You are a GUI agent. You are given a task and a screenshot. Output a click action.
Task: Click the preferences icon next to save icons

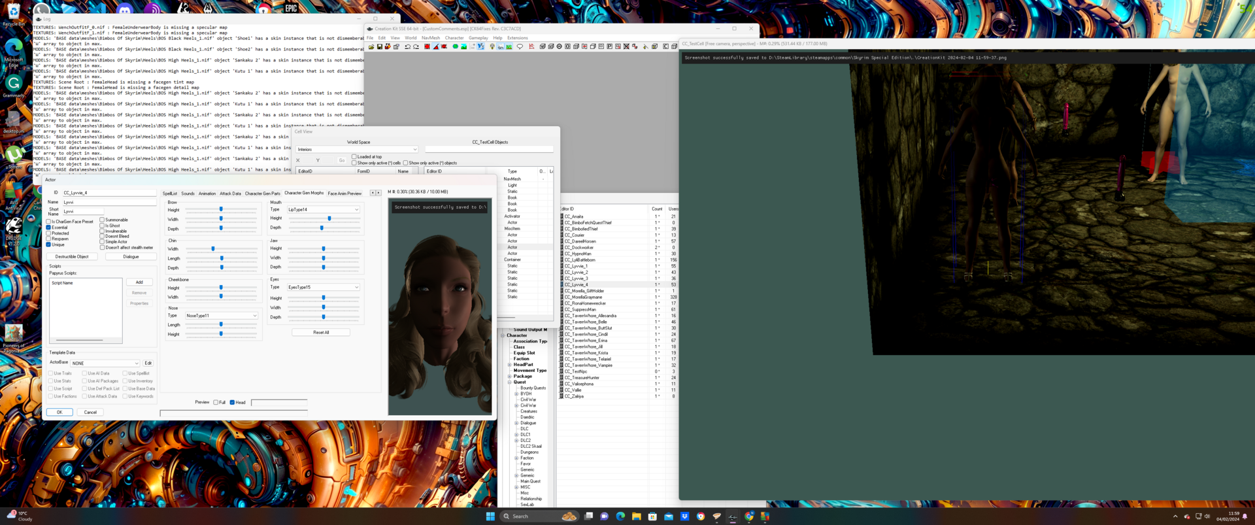click(x=396, y=46)
